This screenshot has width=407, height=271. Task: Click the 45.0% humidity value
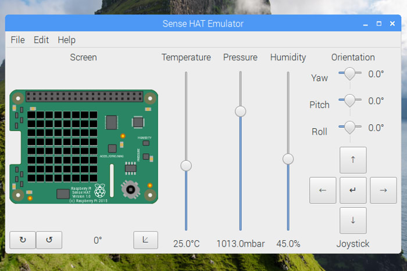[x=288, y=244]
